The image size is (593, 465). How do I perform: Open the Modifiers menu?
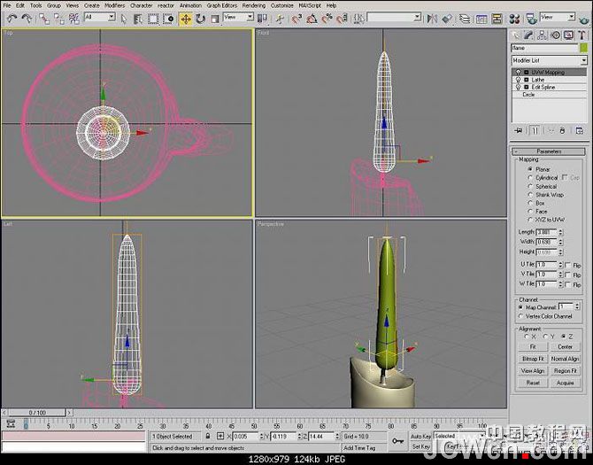pyautogui.click(x=114, y=5)
